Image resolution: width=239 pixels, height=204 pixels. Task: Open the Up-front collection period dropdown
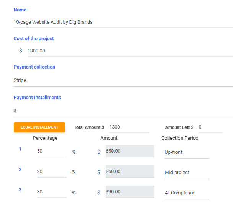tap(187, 152)
